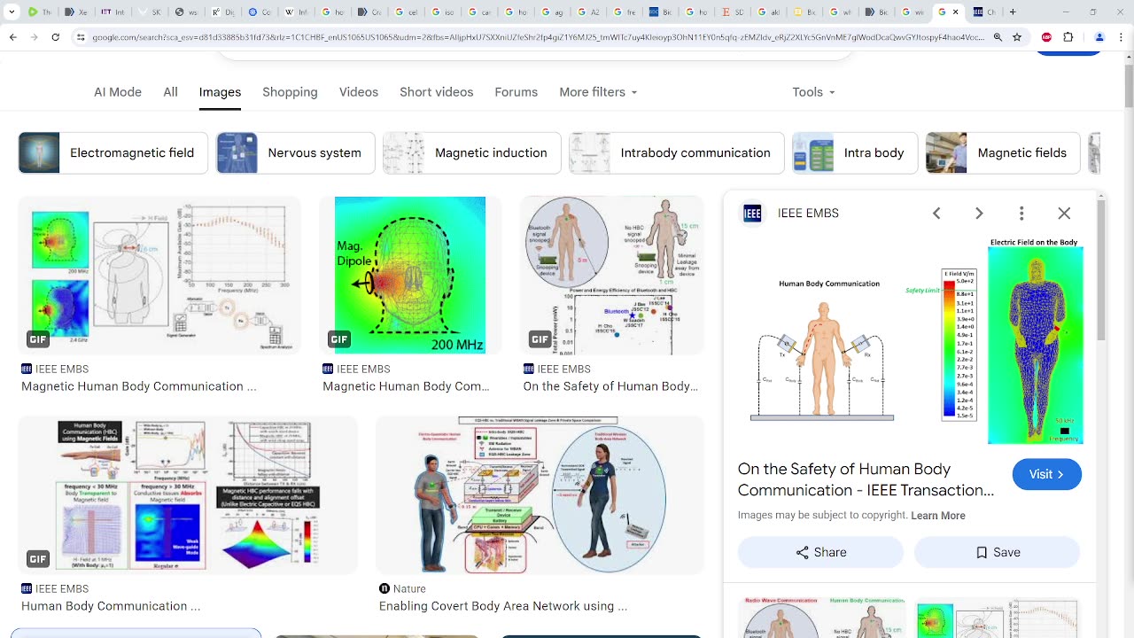Open panel title 'On the Safety of Human Body Communication'
This screenshot has width=1134, height=638.
tap(866, 479)
